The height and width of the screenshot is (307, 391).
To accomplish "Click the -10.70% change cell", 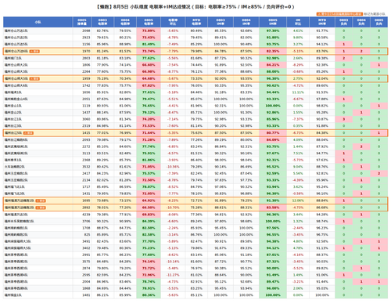I will 173,208.
